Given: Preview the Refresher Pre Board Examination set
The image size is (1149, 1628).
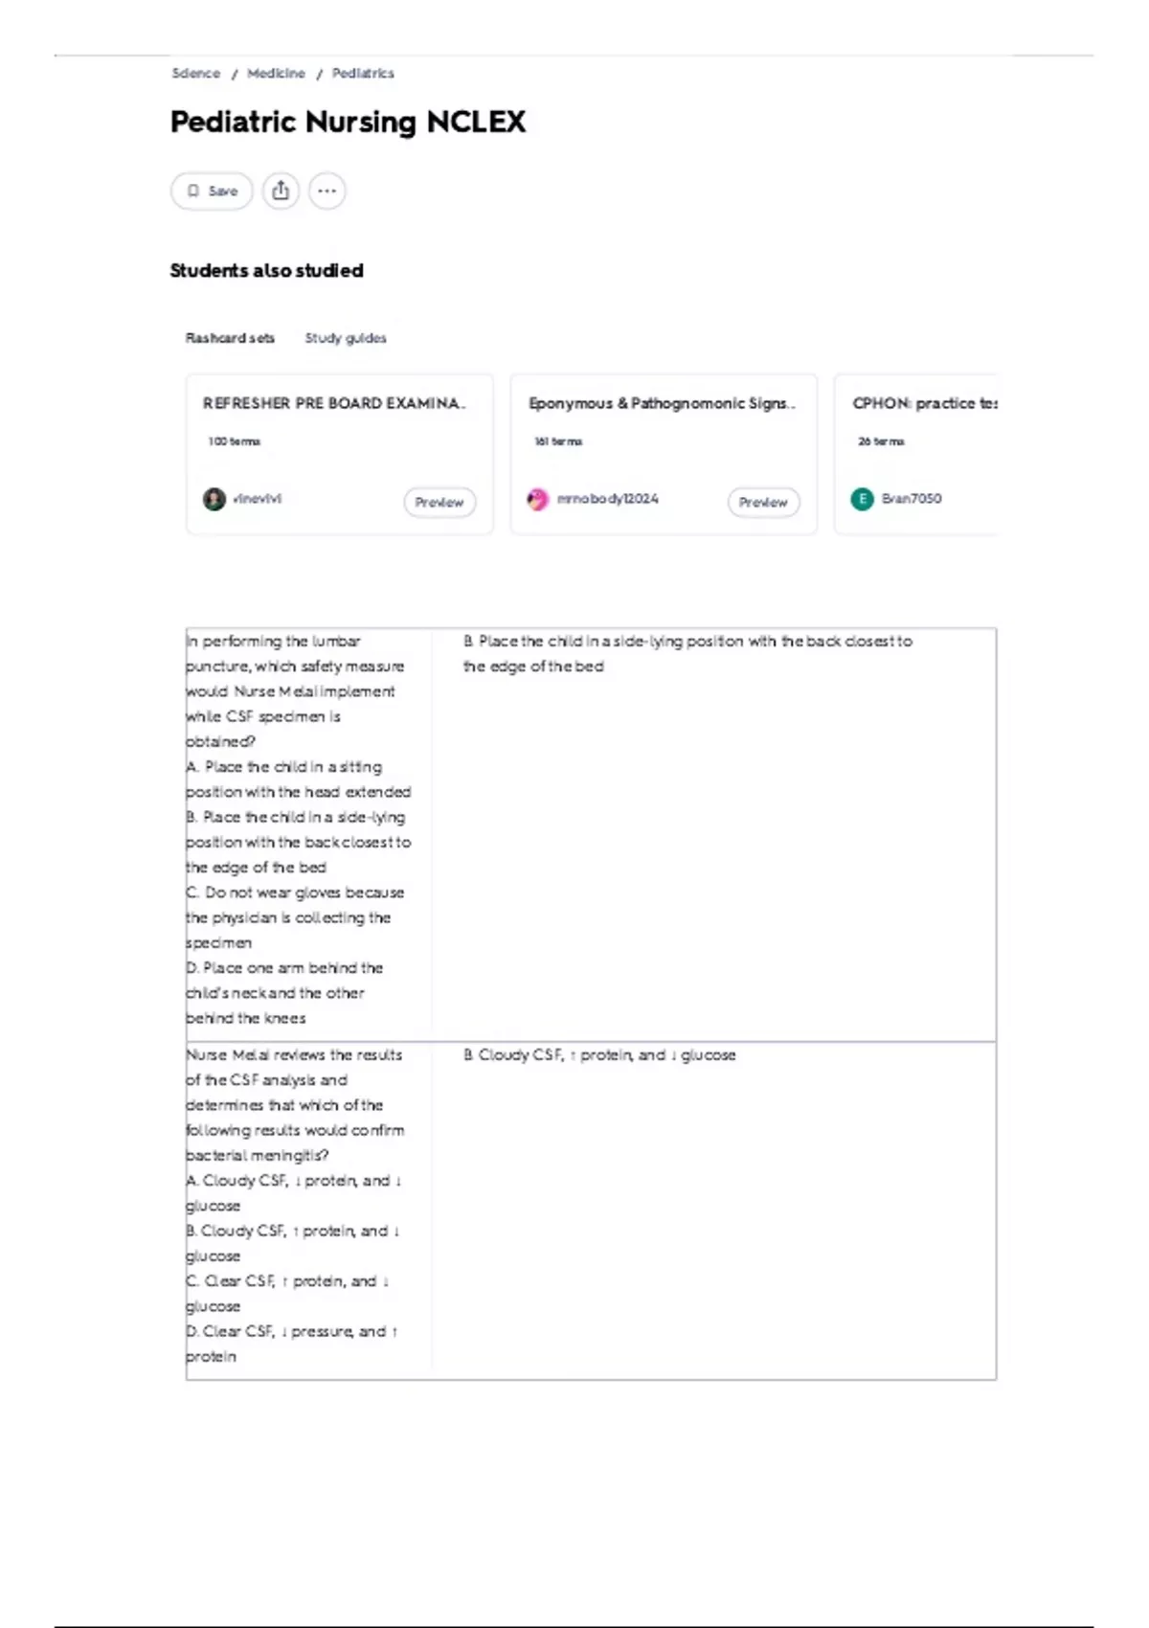Looking at the screenshot, I should coord(439,502).
